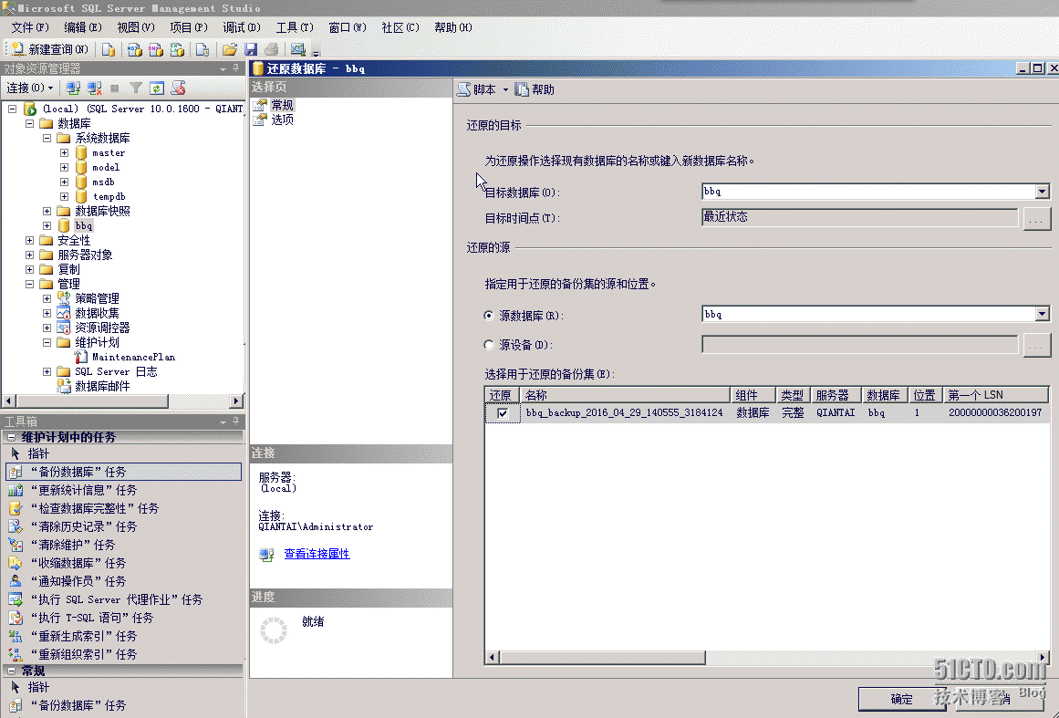Open the 文件 (File) menu

30,27
